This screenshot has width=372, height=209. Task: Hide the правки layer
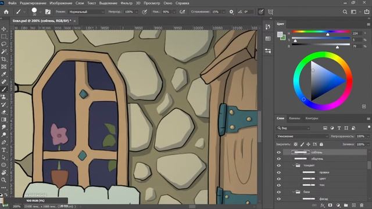point(279,172)
